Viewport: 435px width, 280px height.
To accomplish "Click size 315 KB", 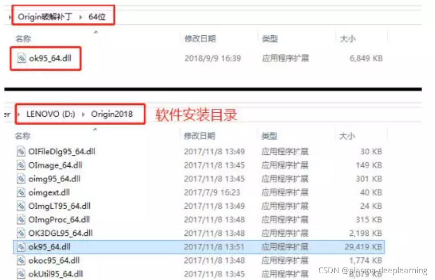I will coord(369,220).
